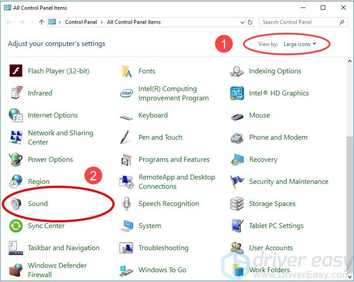
Task: Expand the View by Large icons dropdown
Action: [300, 44]
